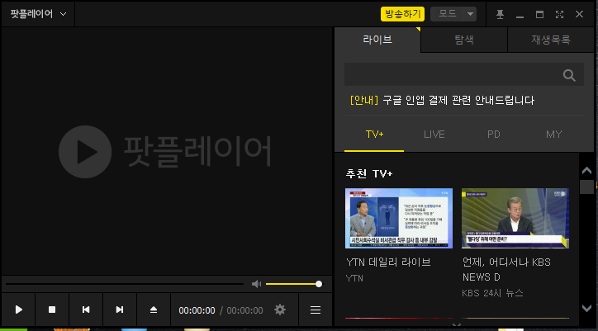The width and height of the screenshot is (598, 331).
Task: Adjust the yellow volume slider
Action: click(294, 284)
